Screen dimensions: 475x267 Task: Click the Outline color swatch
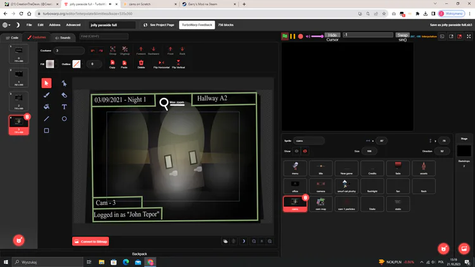point(77,64)
